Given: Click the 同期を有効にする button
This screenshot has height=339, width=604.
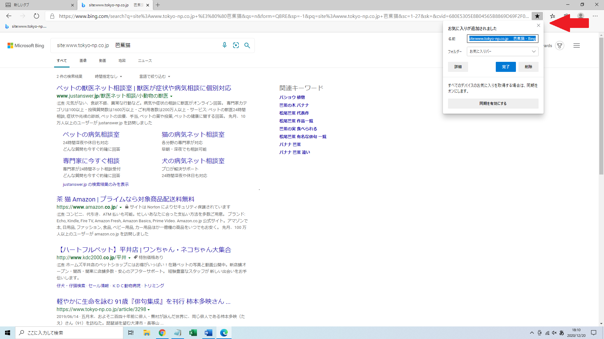Looking at the screenshot, I should 493,104.
